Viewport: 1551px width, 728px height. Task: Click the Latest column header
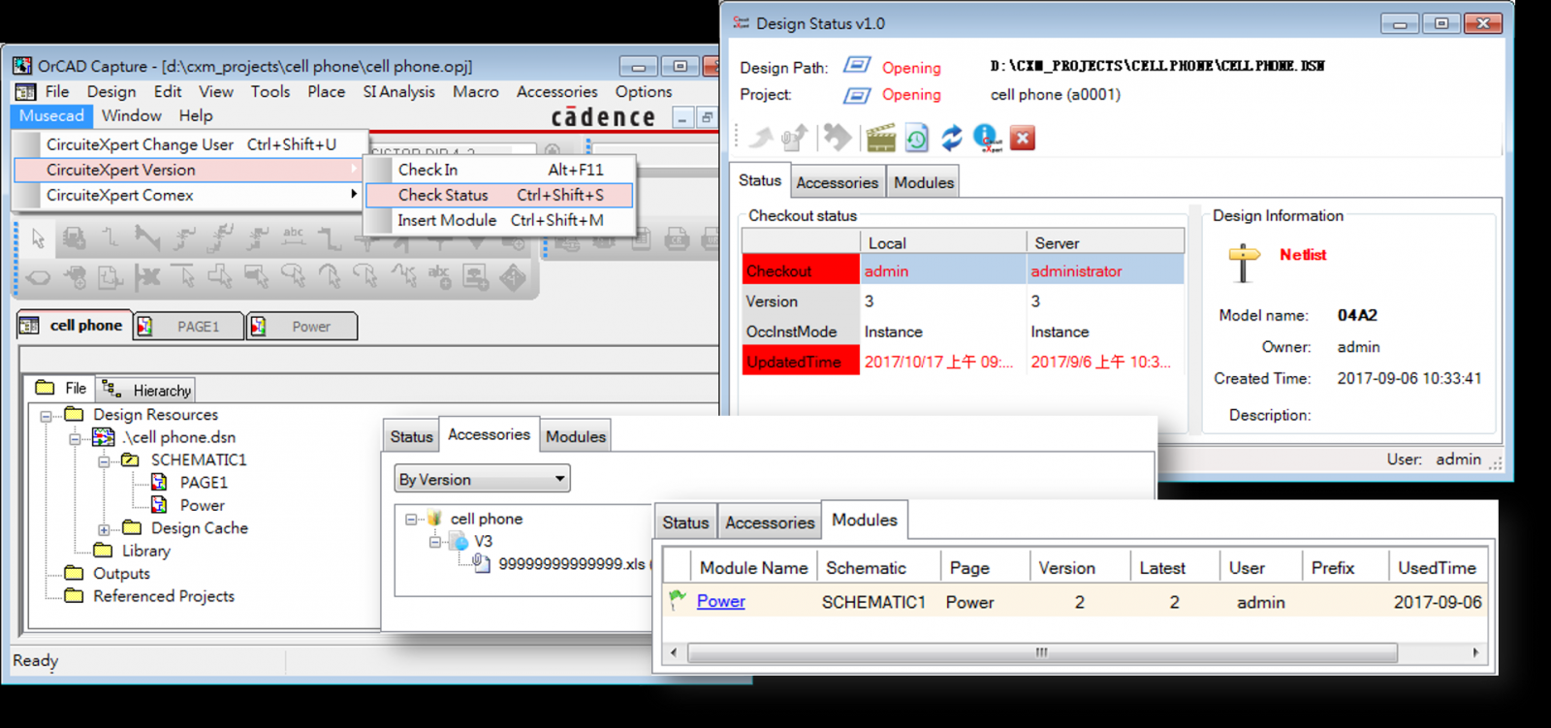[x=1174, y=567]
